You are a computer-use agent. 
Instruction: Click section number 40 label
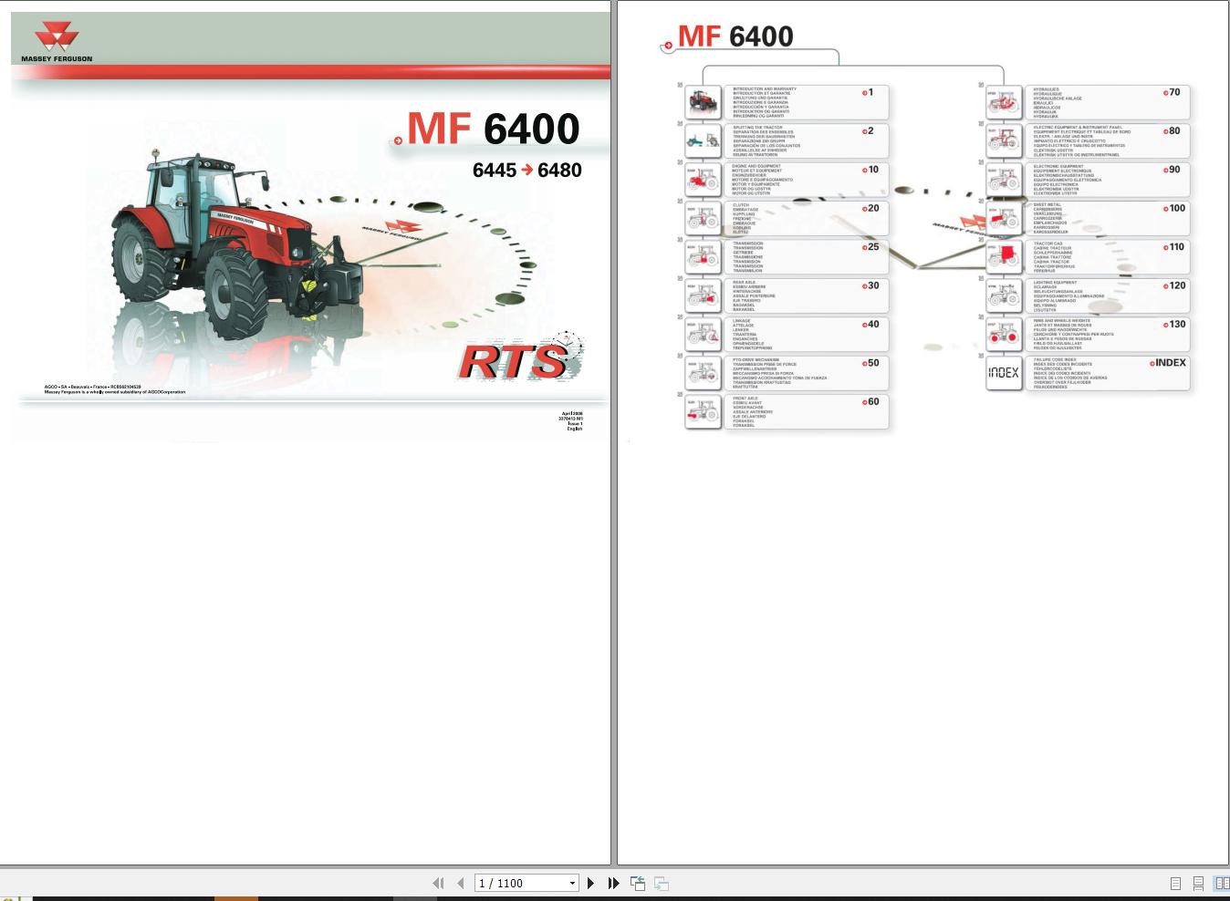tap(870, 324)
